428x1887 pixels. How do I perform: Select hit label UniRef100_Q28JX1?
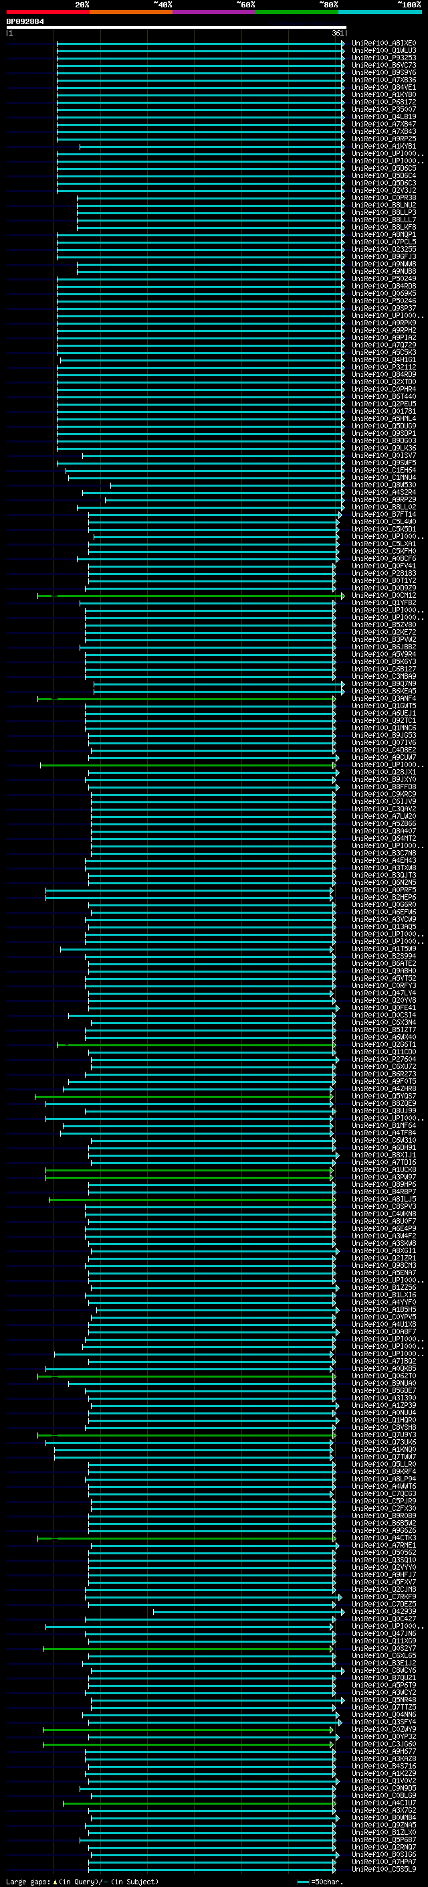coord(383,772)
